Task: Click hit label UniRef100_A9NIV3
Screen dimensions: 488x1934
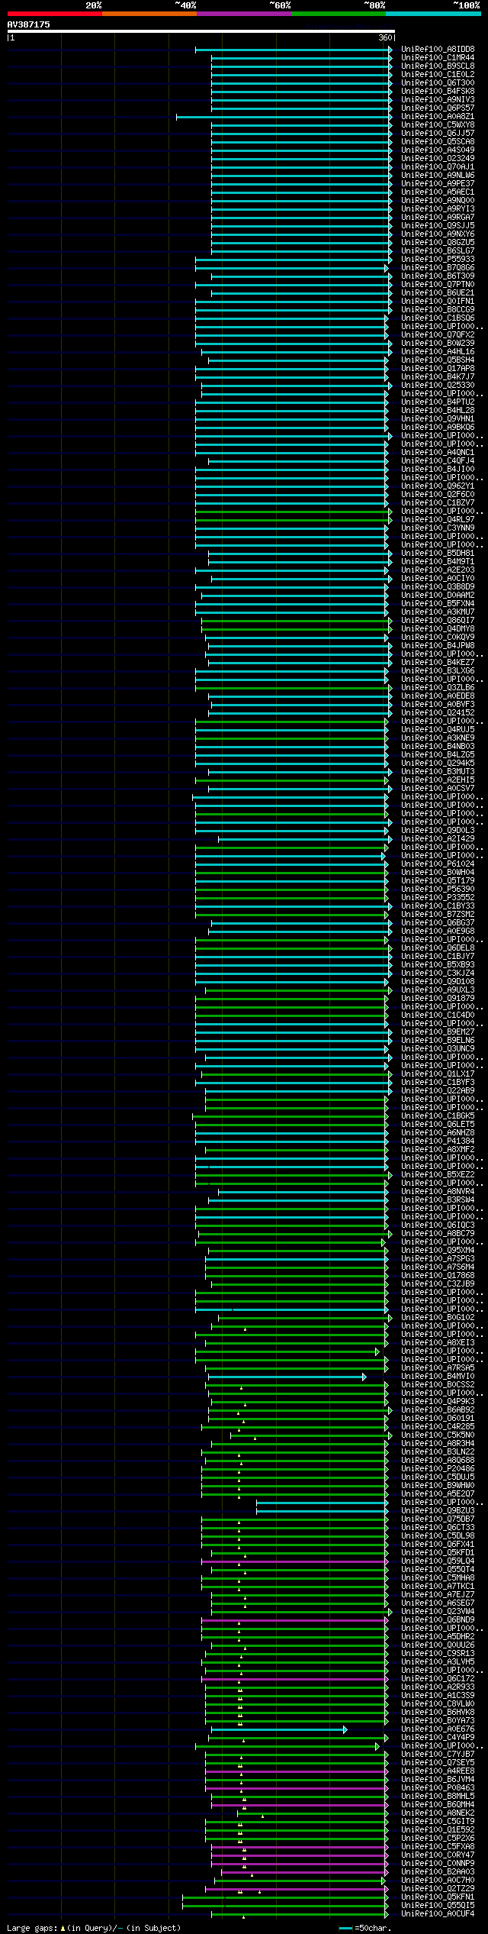Action: pos(438,100)
